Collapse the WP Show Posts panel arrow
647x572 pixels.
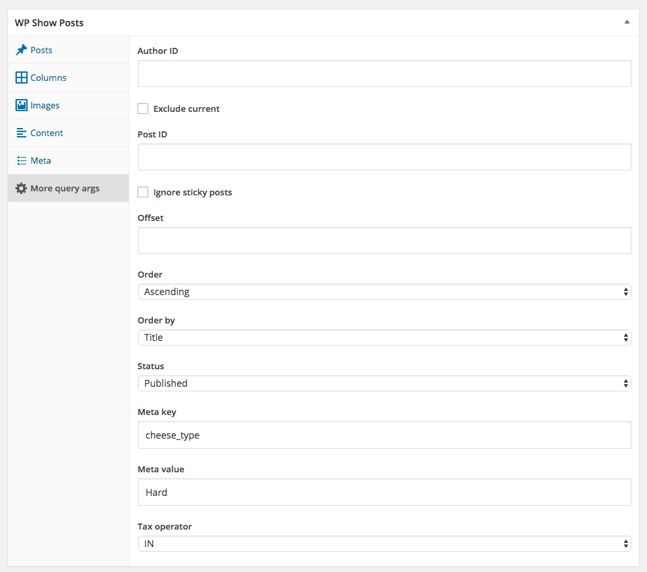point(627,22)
